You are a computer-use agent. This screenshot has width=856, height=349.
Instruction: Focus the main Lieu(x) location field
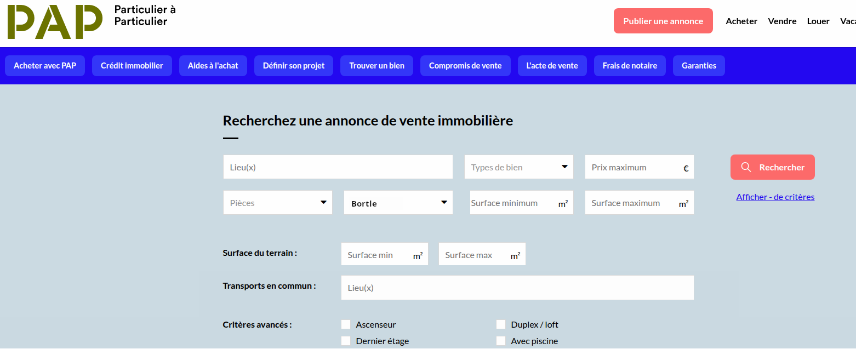click(x=338, y=167)
